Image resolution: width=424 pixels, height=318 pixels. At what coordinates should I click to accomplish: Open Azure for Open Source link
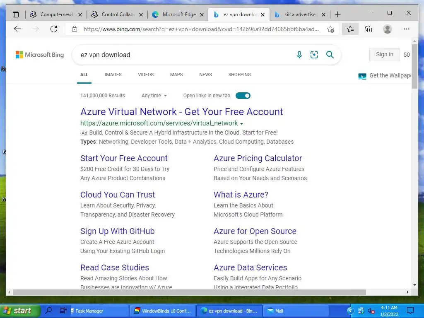coord(255,231)
